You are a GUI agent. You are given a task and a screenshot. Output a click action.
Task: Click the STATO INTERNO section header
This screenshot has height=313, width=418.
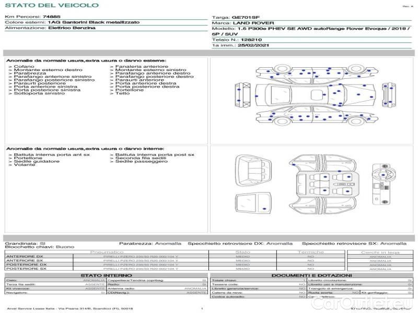coord(106,275)
